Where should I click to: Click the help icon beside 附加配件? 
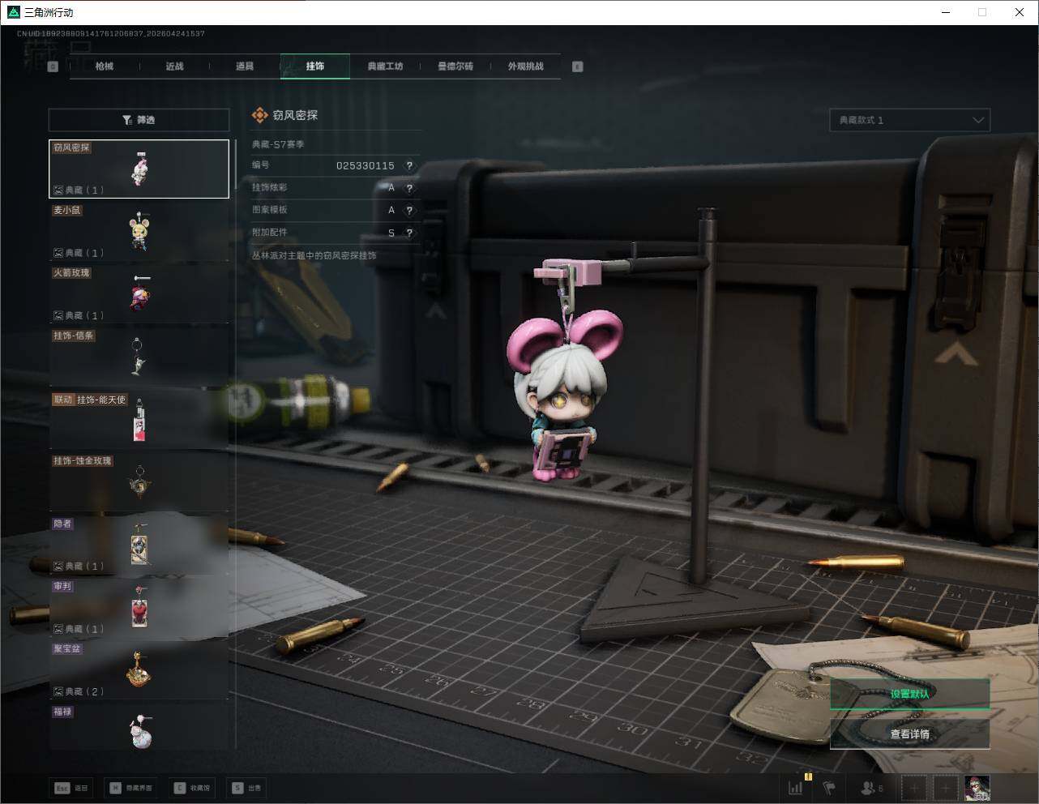tap(409, 233)
